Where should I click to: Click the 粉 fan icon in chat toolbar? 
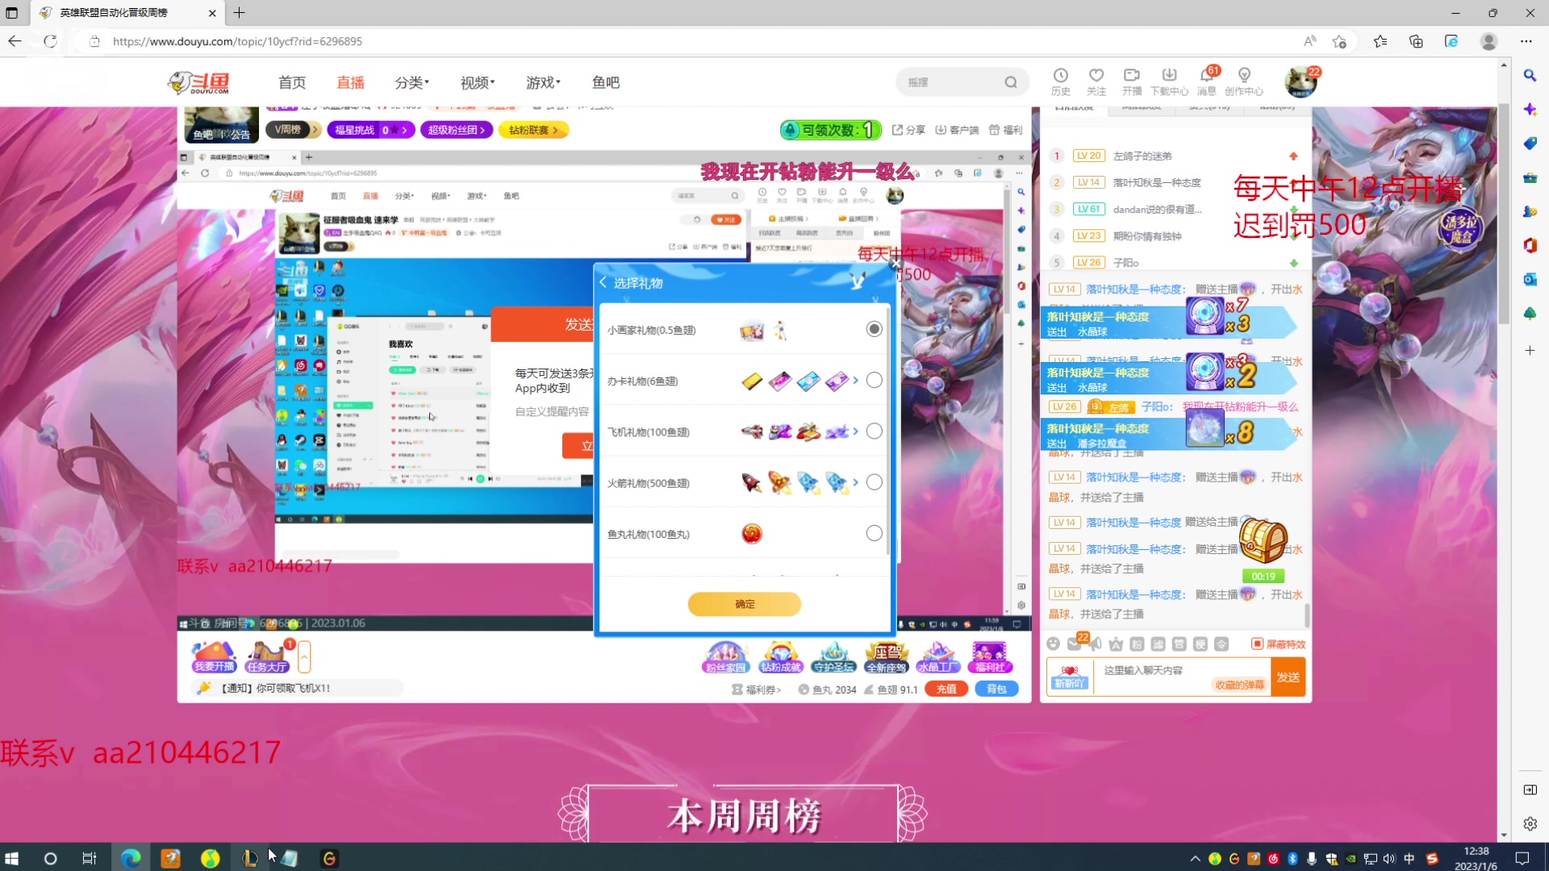coord(1137,644)
